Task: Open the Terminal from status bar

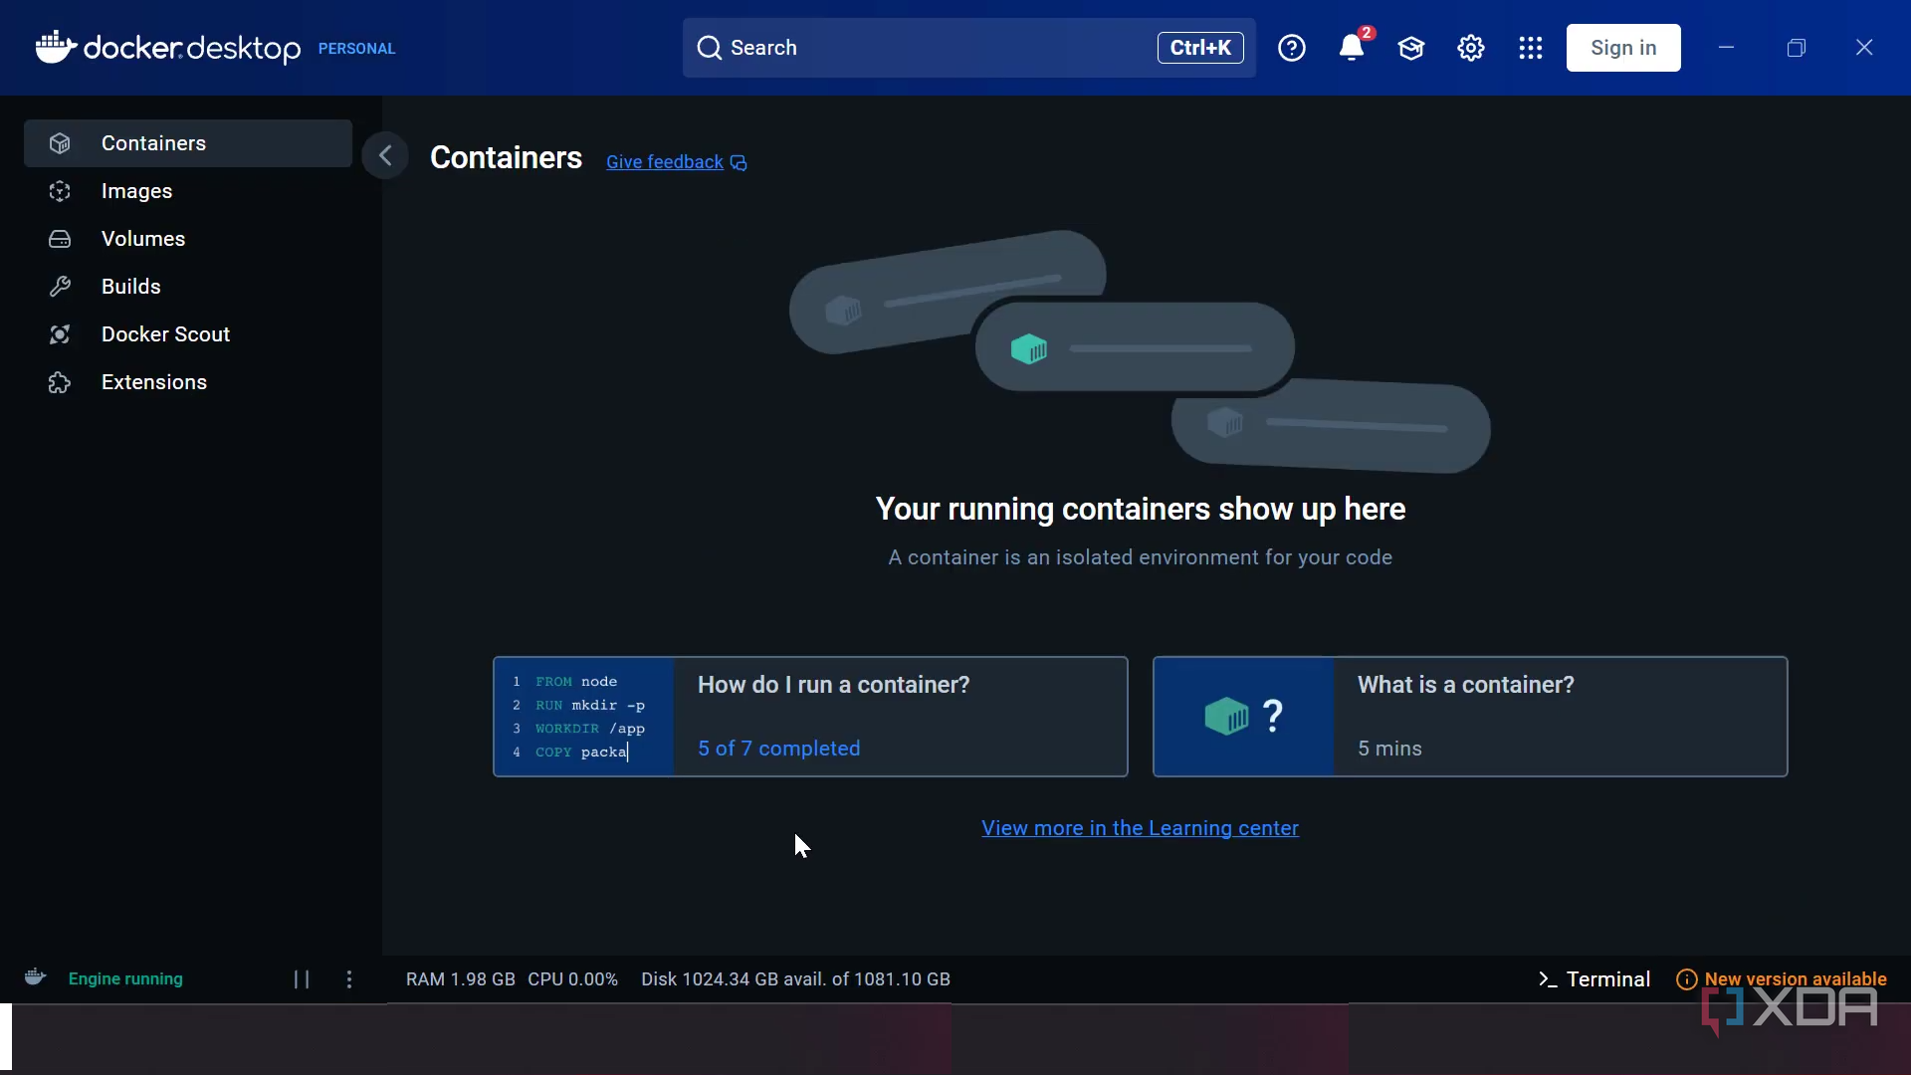Action: (1594, 979)
